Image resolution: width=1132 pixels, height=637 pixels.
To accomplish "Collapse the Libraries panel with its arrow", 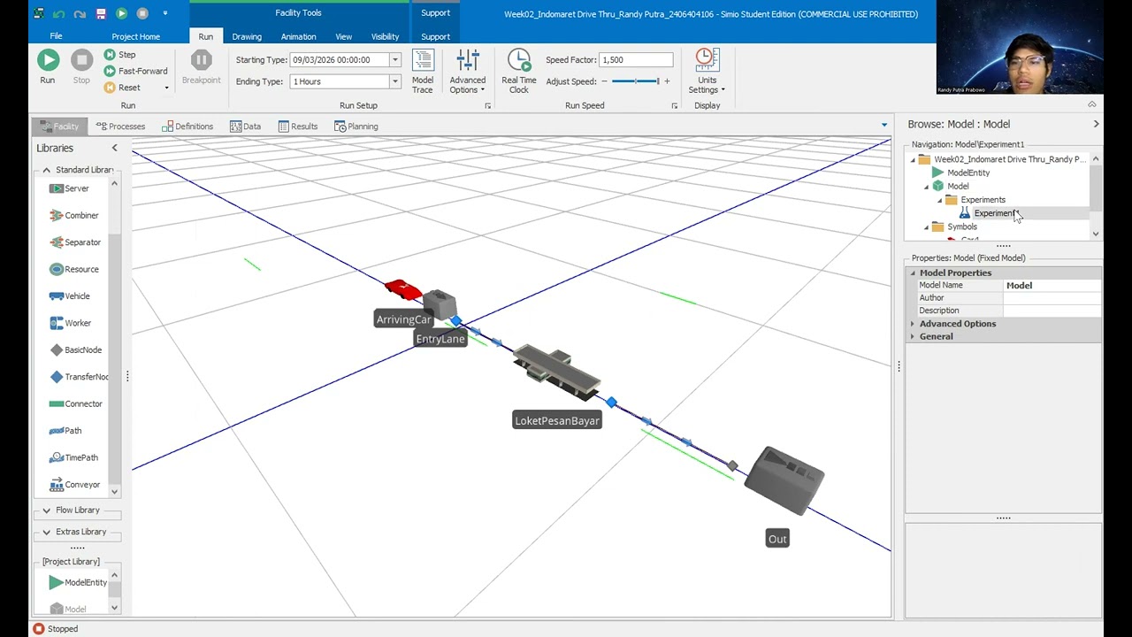I will pos(114,148).
